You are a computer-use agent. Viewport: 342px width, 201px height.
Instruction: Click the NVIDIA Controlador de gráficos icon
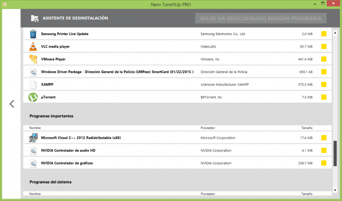click(33, 163)
